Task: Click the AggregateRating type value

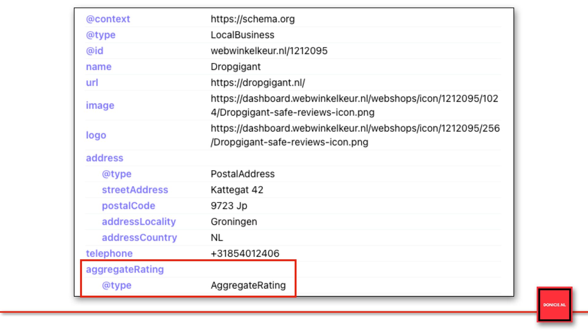Action: point(248,285)
